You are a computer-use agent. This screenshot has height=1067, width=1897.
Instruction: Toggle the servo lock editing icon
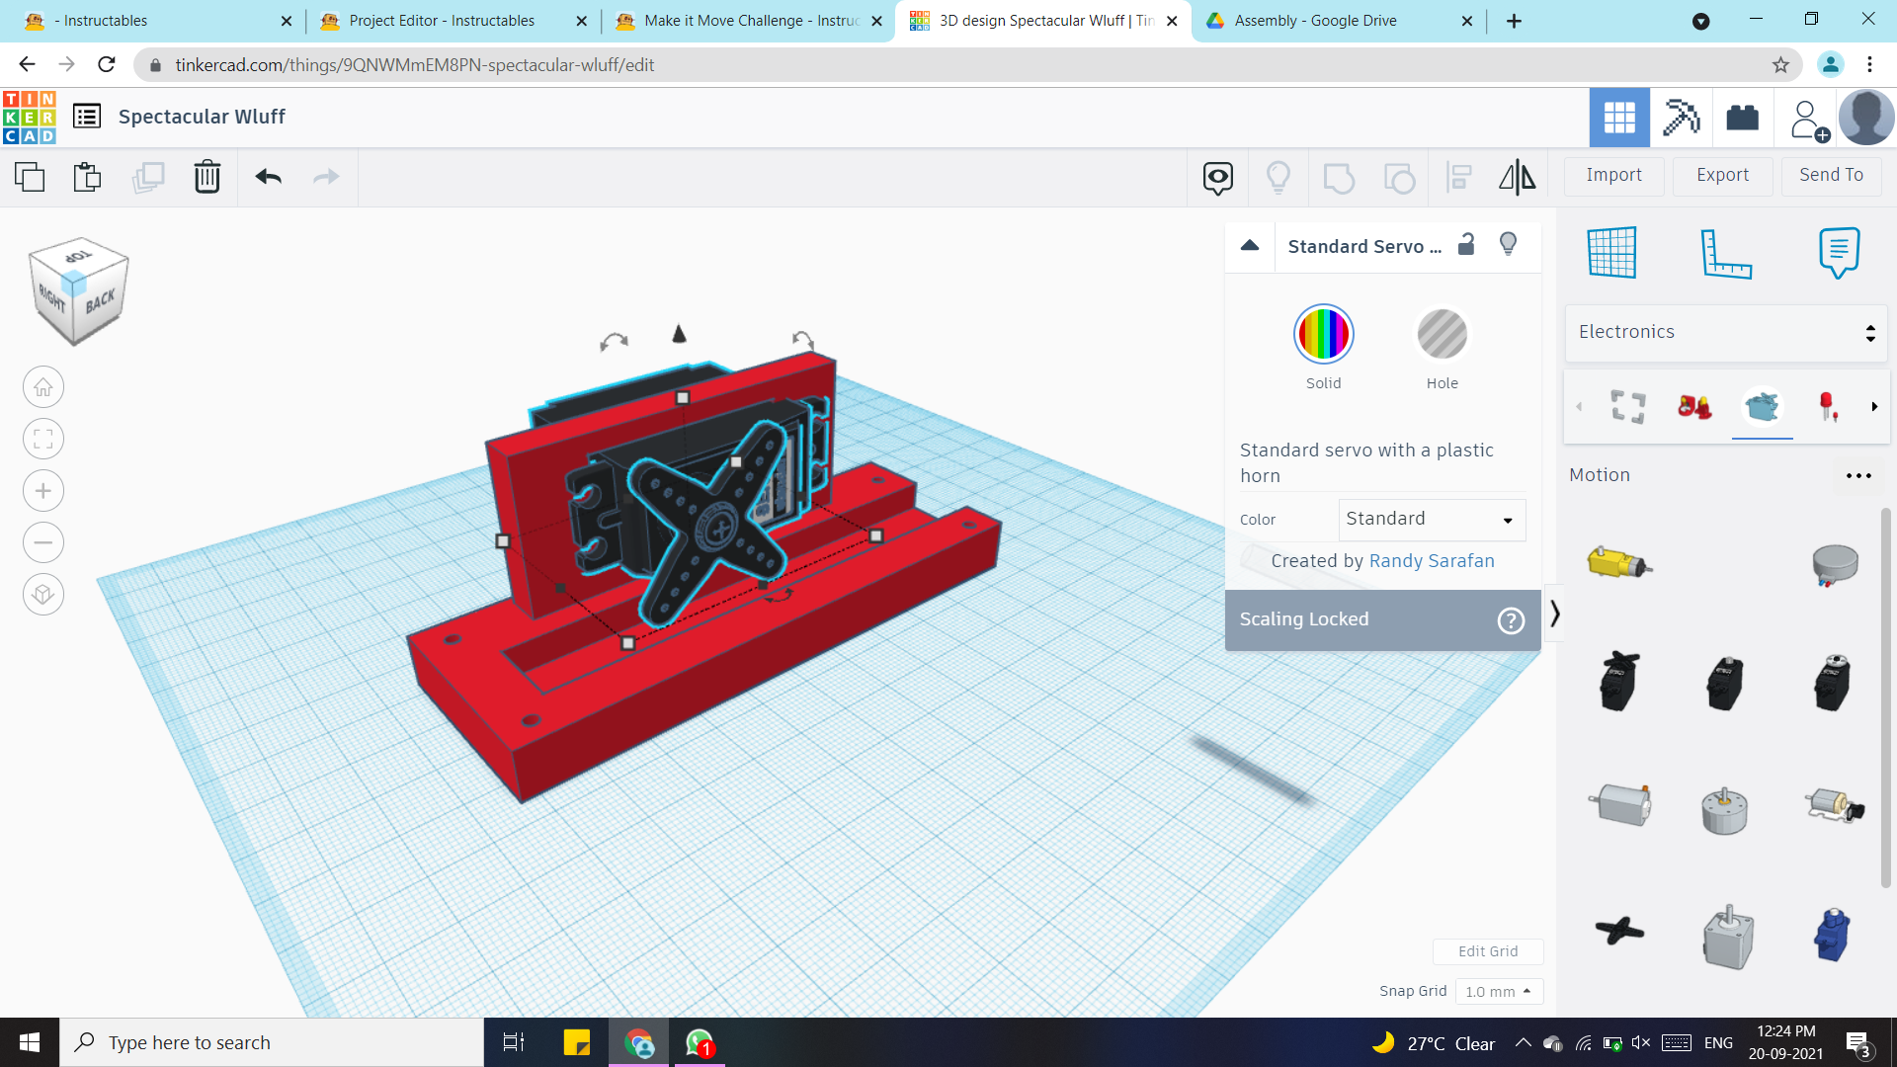1466,245
